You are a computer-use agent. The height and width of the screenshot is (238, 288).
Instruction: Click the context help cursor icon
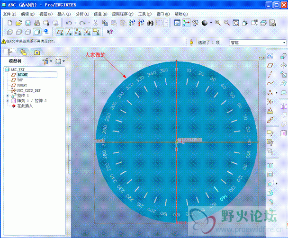coord(110,32)
